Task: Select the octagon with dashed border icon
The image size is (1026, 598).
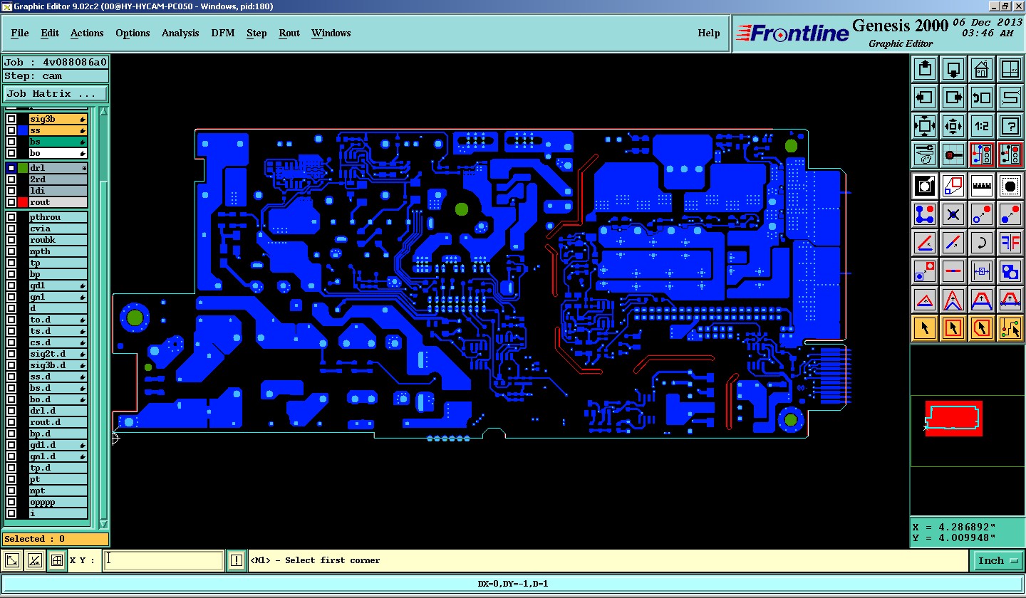Action: [1010, 186]
